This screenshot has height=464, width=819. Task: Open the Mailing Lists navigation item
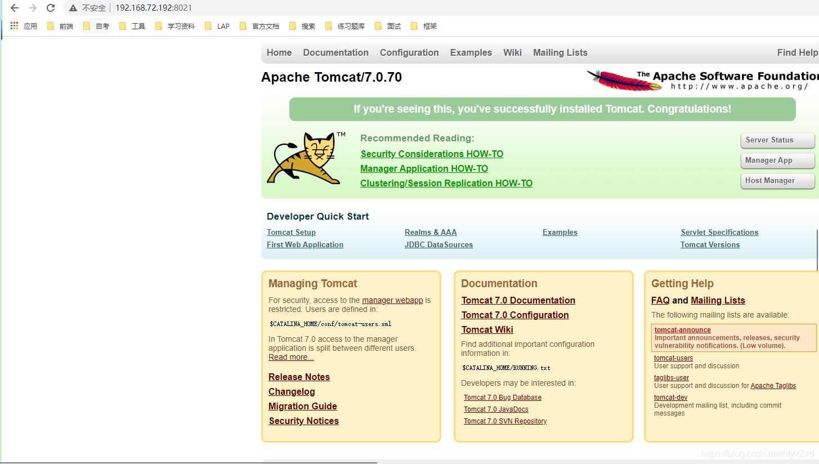[560, 52]
